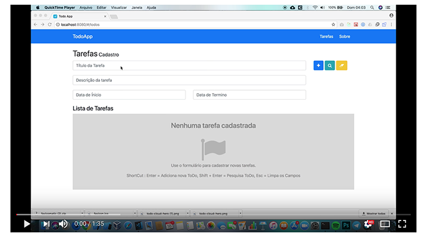
Task: Focus the Descrição da tarefa field
Action: [189, 80]
